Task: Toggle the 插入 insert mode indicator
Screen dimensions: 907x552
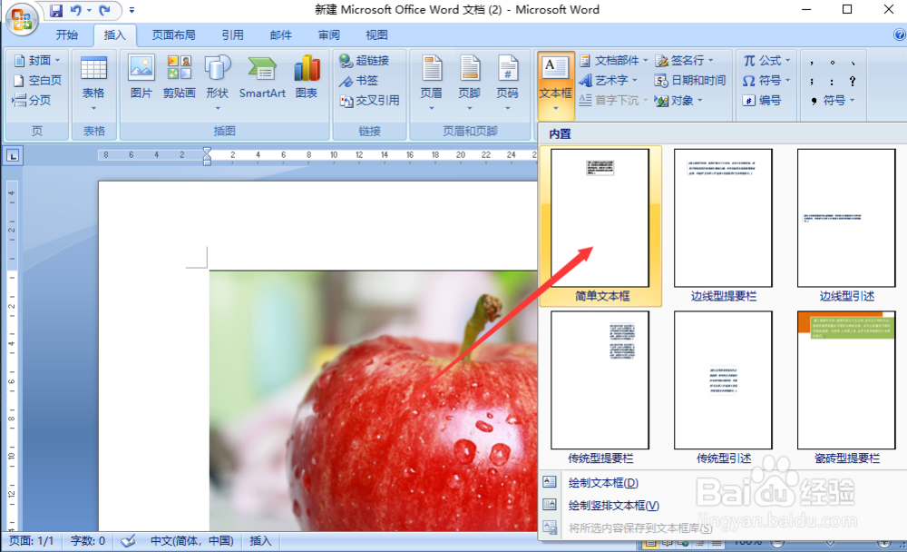Action: click(x=260, y=541)
